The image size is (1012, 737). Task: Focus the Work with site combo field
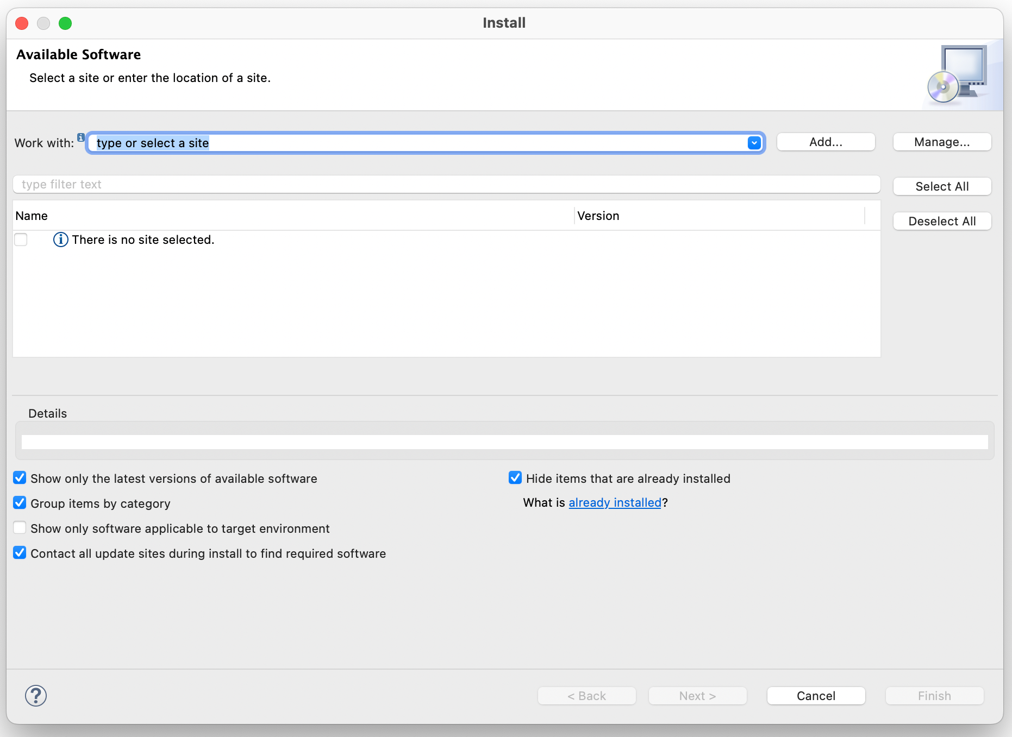(x=426, y=143)
